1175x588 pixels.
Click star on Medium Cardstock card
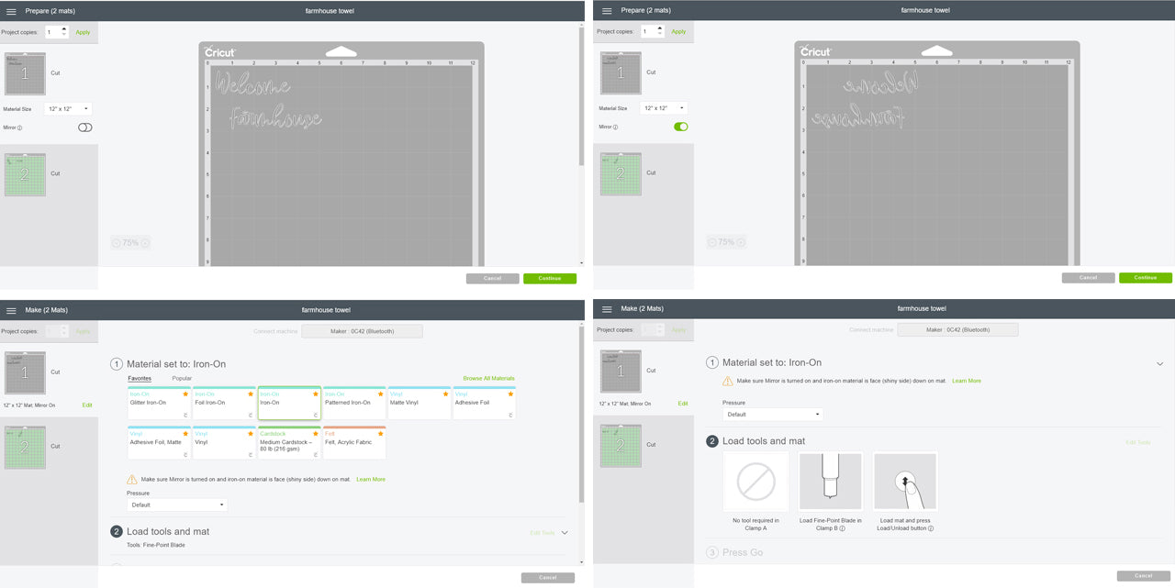315,433
